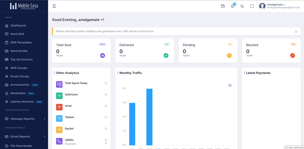The height and width of the screenshot is (149, 304).
Task: Toggle the sidebar hamburger menu
Action: click(54, 6)
